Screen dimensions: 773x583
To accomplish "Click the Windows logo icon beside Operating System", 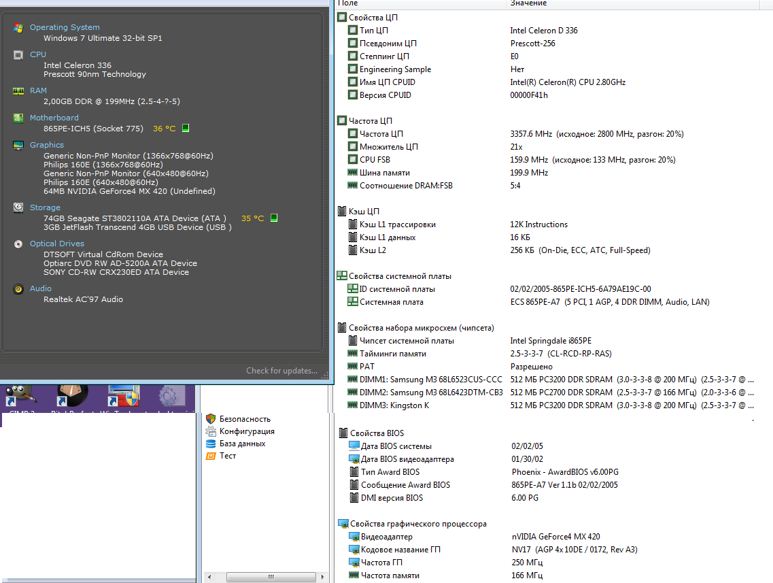I will pos(18,28).
